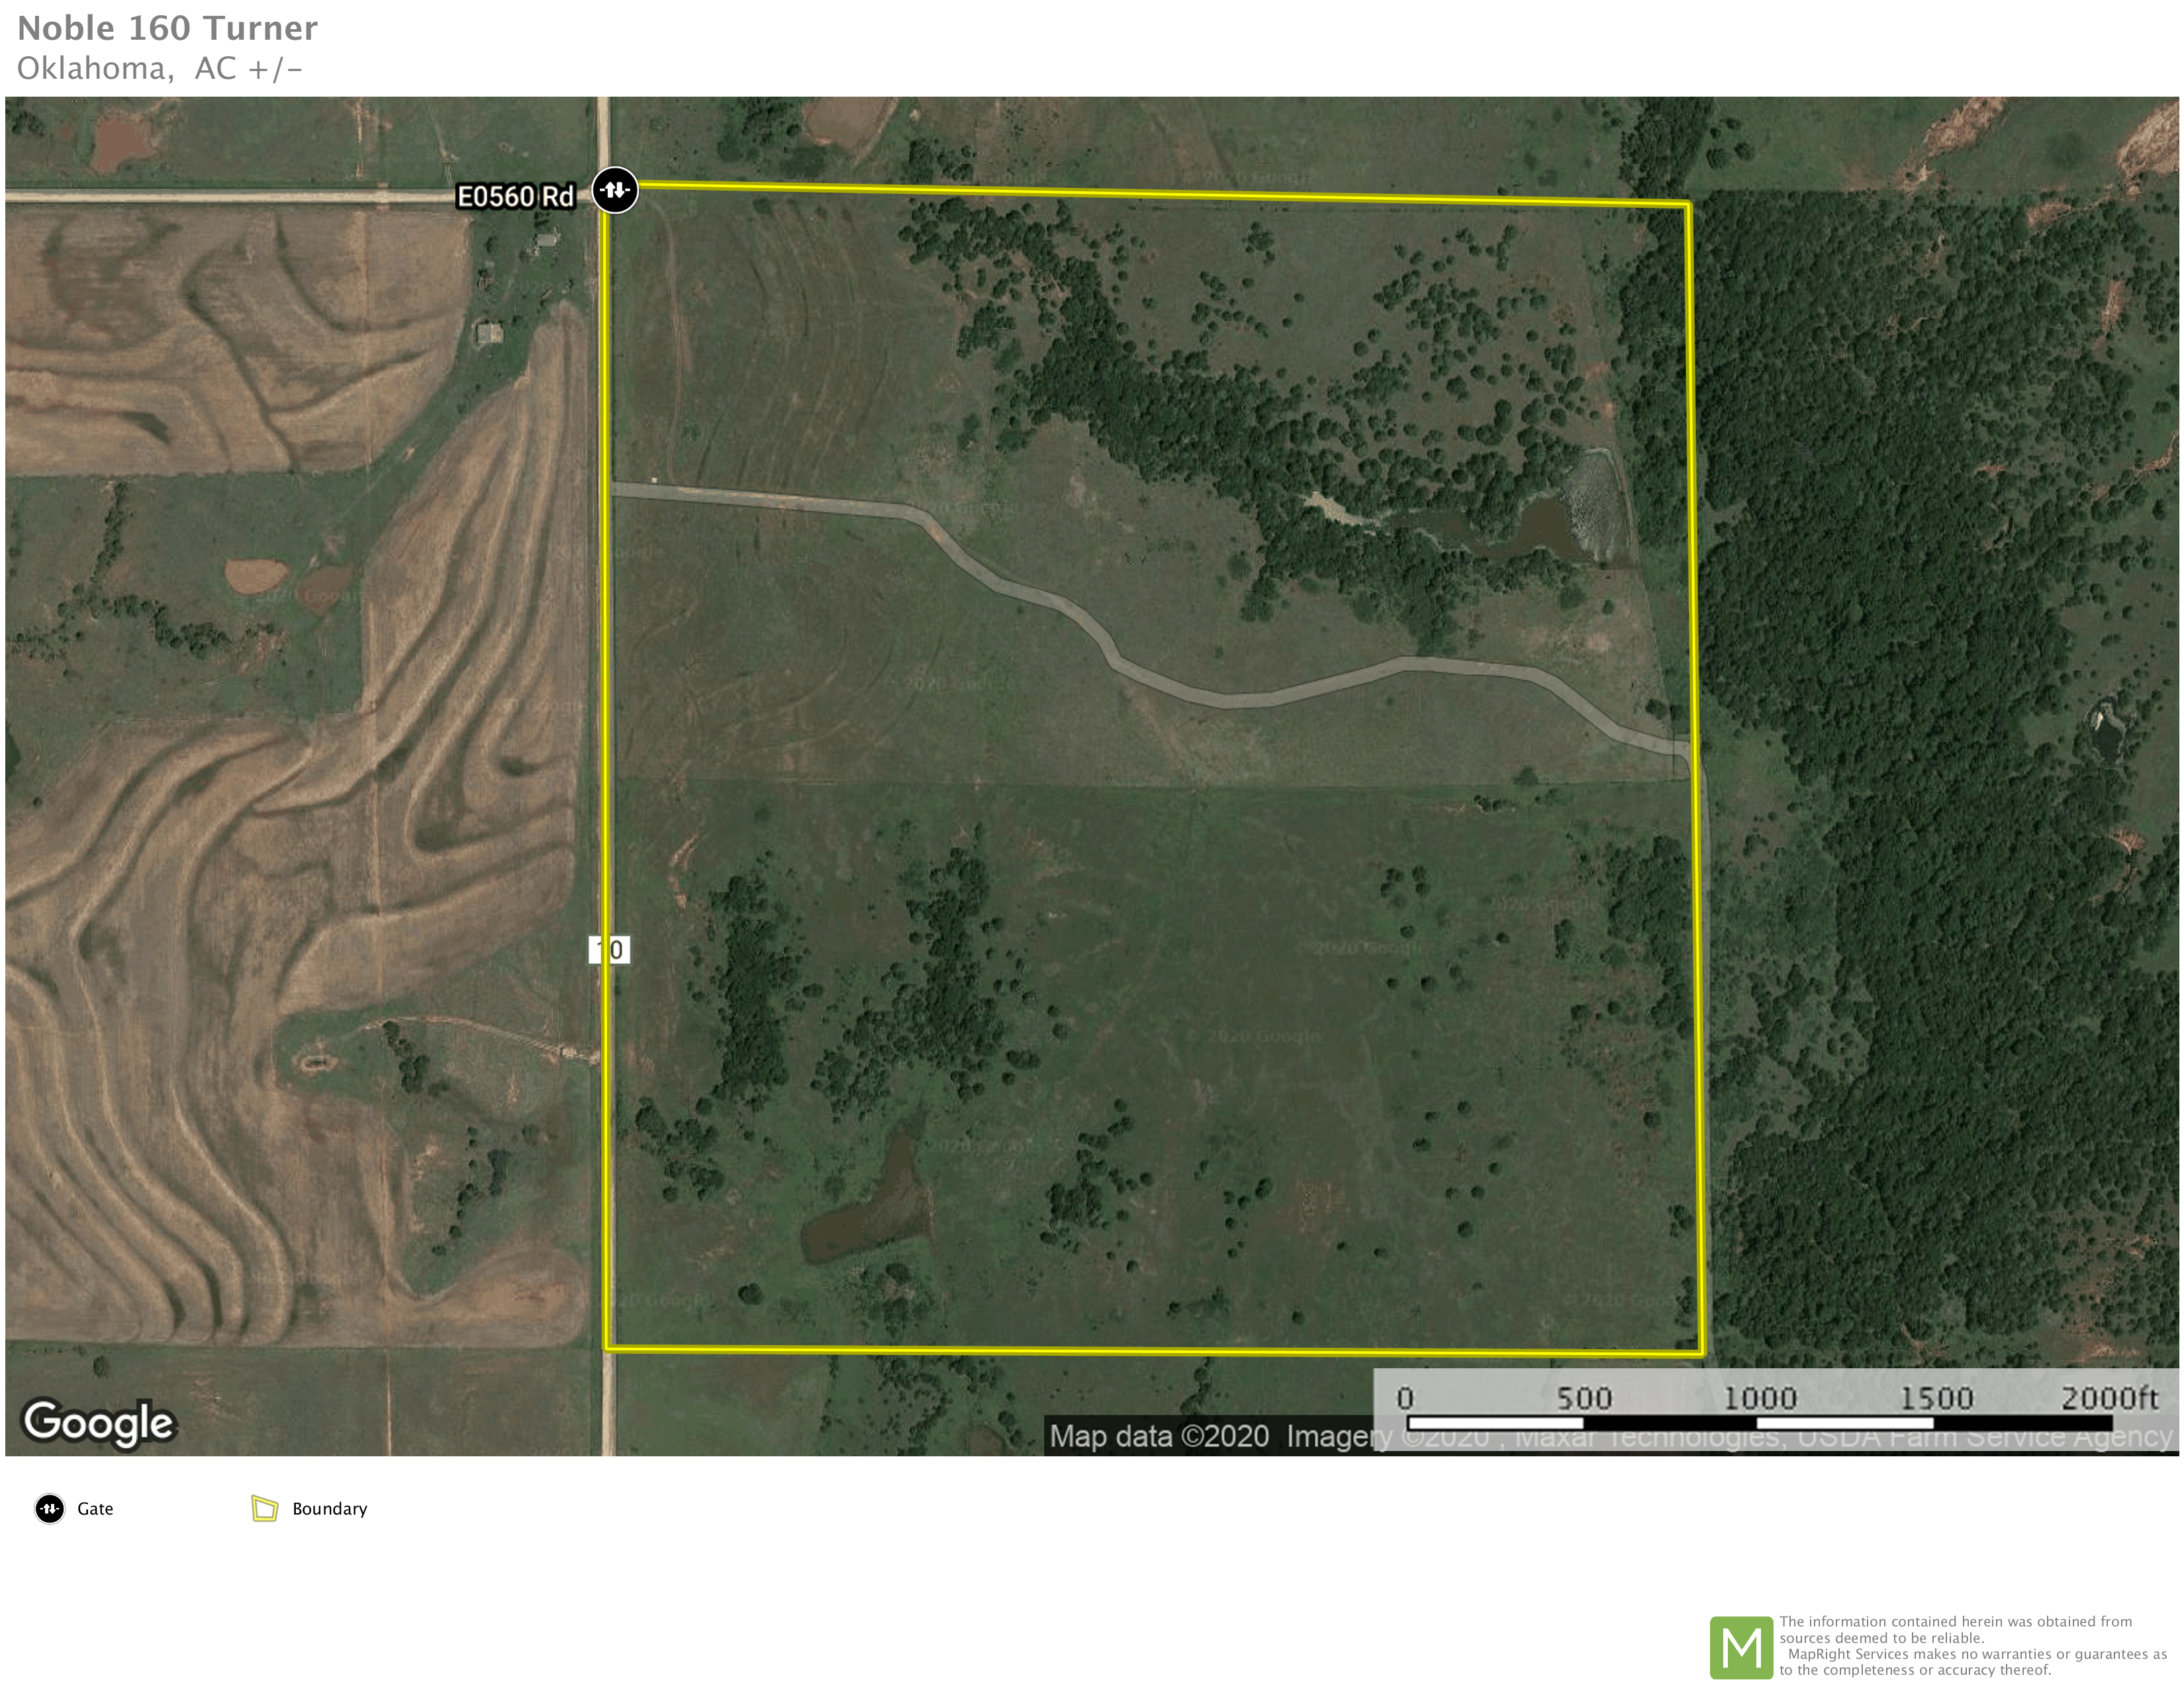Click the Noble 160 Turner title
The width and height of the screenshot is (2184, 1688).
pyautogui.click(x=167, y=28)
